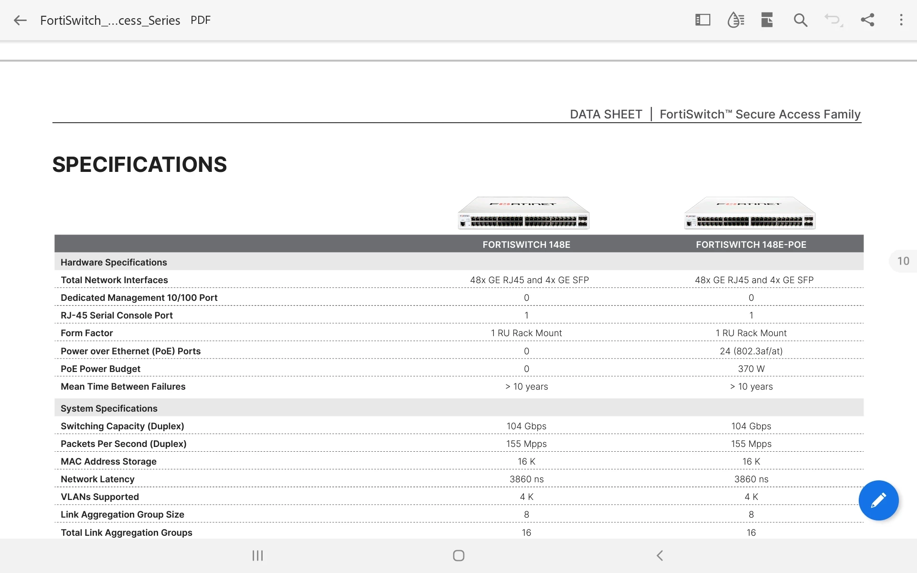Select the Hardware Specifications section row
The height and width of the screenshot is (573, 917).
pyautogui.click(x=459, y=262)
